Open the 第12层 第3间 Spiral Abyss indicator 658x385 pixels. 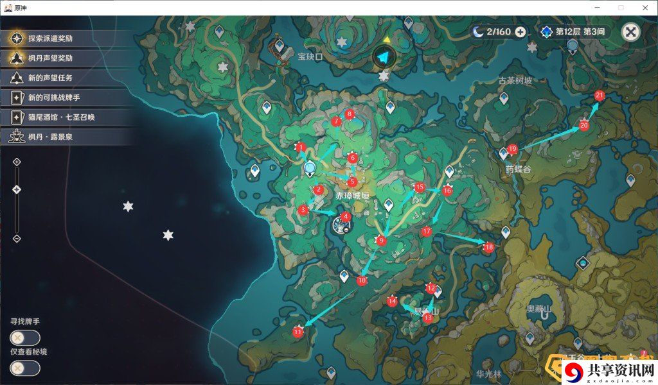click(574, 32)
